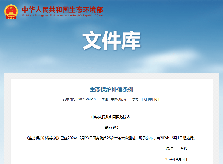Click the decree number 第779号
Screen dimensions: 223x164
(x=111, y=127)
